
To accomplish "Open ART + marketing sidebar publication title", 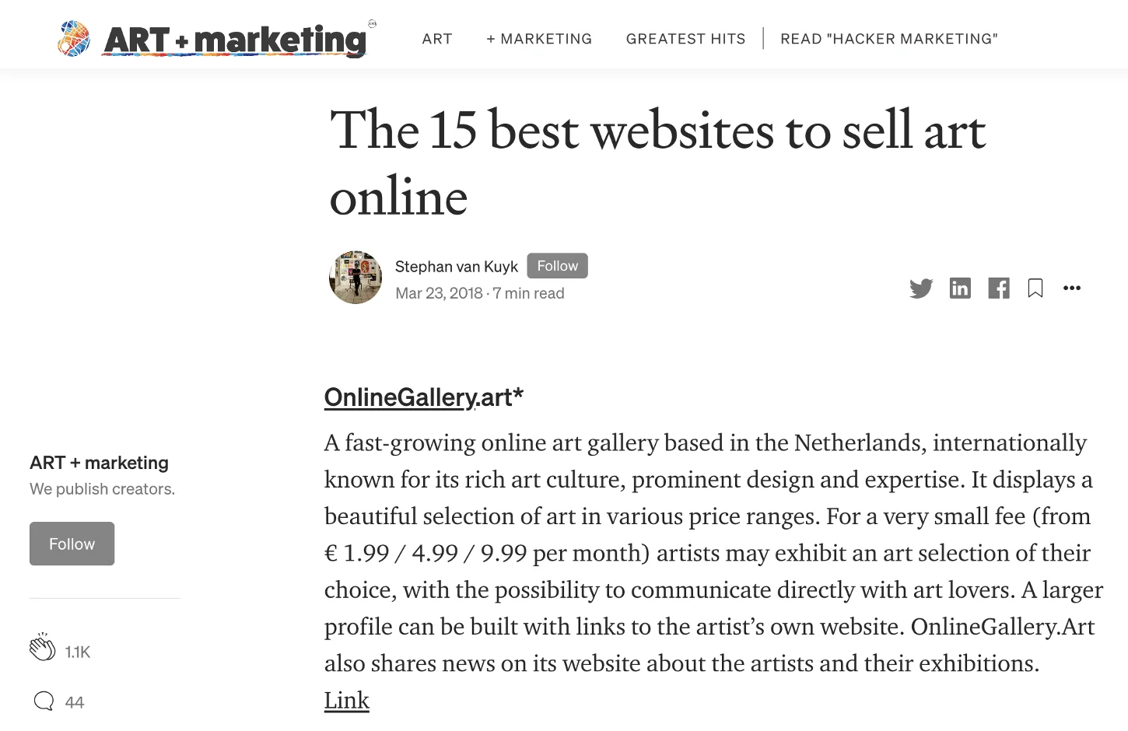I will [99, 463].
